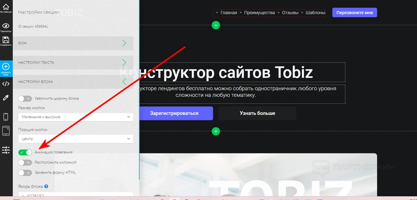The image size is (417, 200).
Task: Enable the Заменить форму HTML switch
Action: click(x=25, y=173)
